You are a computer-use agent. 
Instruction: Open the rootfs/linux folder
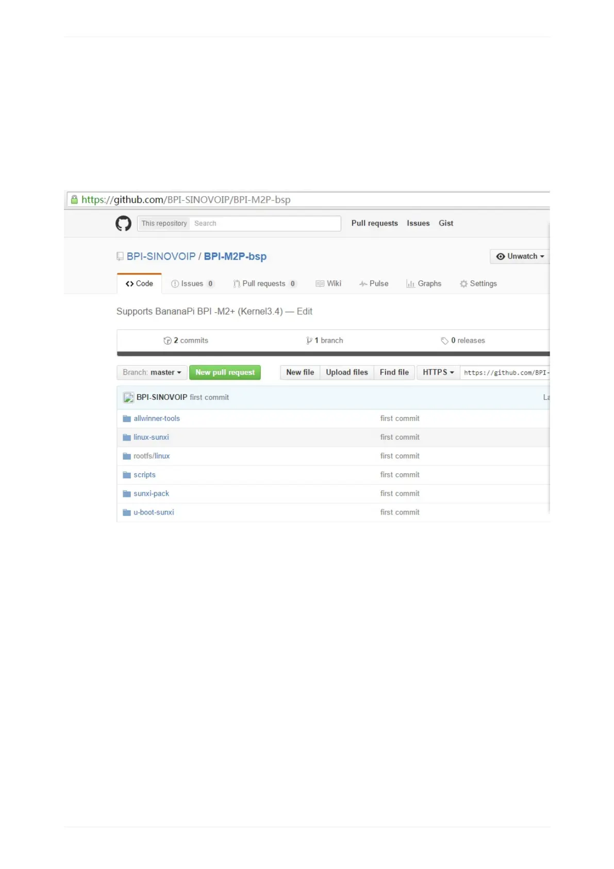152,456
